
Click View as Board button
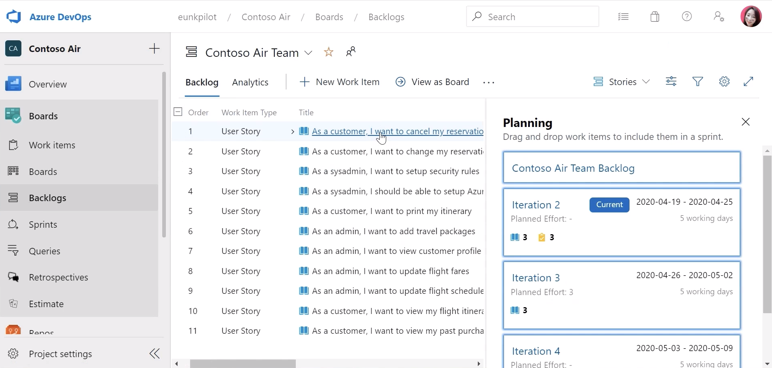(432, 82)
